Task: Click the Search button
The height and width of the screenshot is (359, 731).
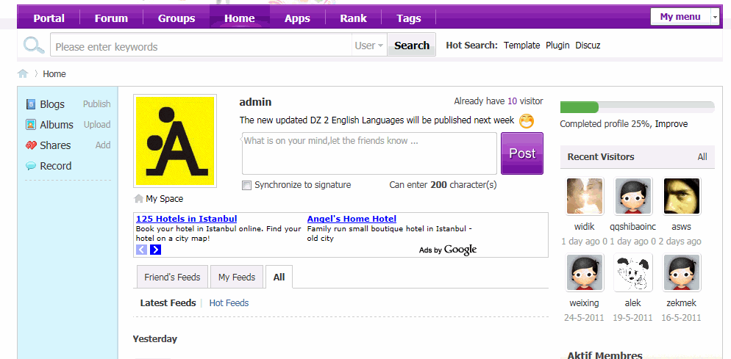Action: pyautogui.click(x=412, y=46)
